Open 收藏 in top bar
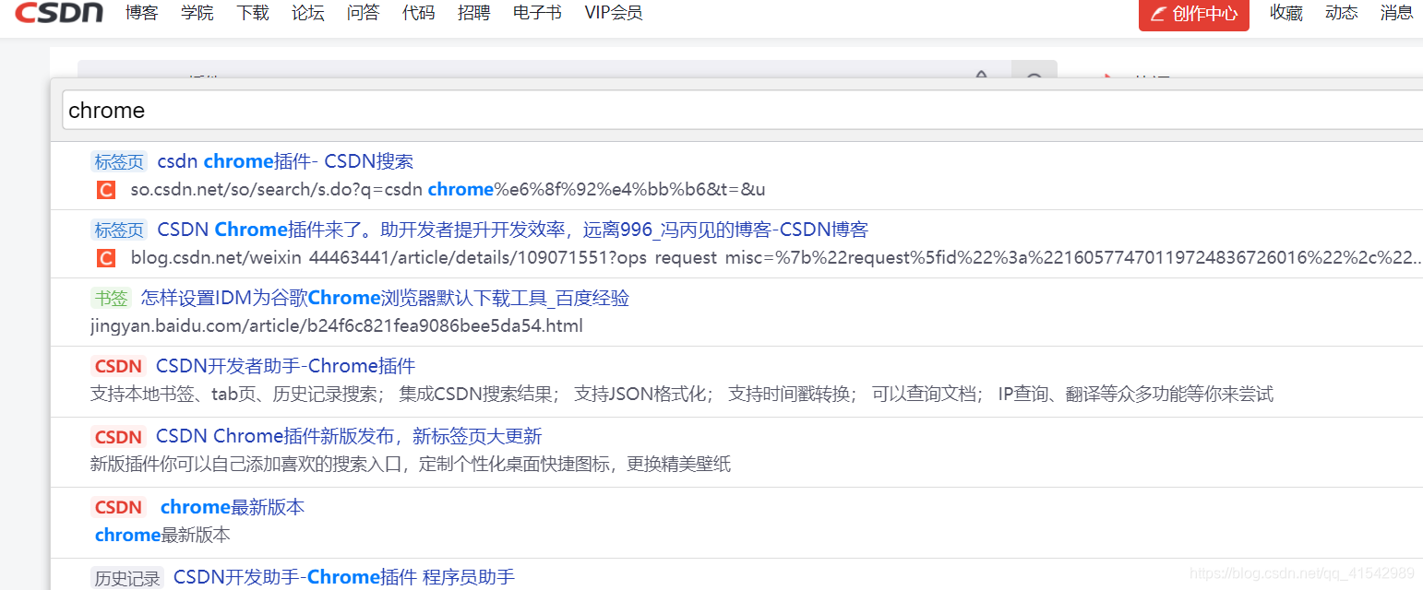The image size is (1423, 590). coord(1286,13)
